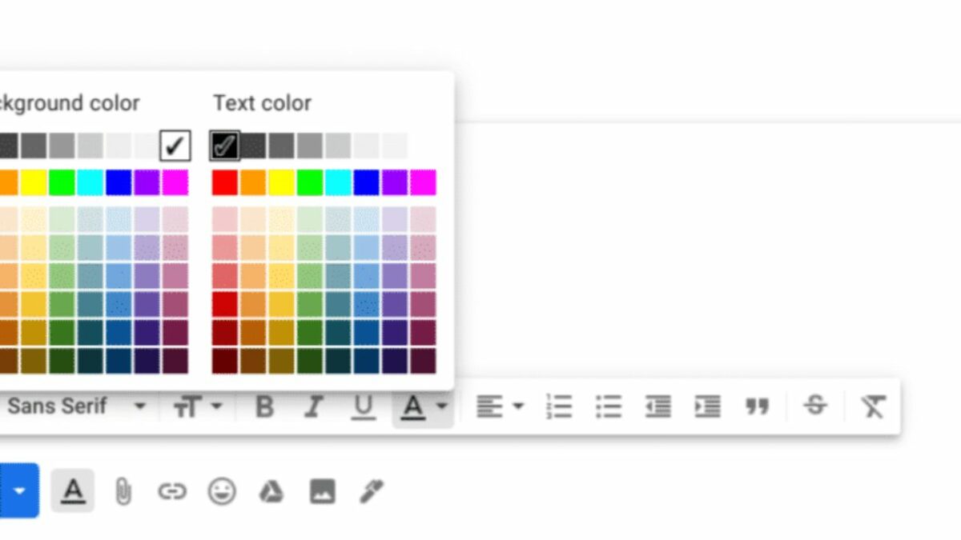Attach files using the paperclip icon
961x540 pixels.
[x=123, y=491]
